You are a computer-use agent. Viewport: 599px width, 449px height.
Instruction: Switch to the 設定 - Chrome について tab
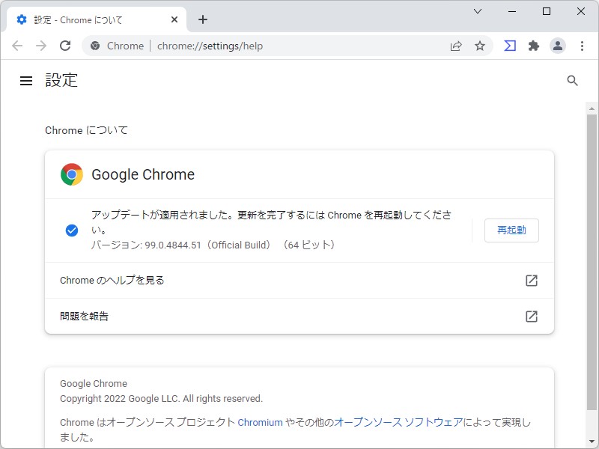(90, 19)
